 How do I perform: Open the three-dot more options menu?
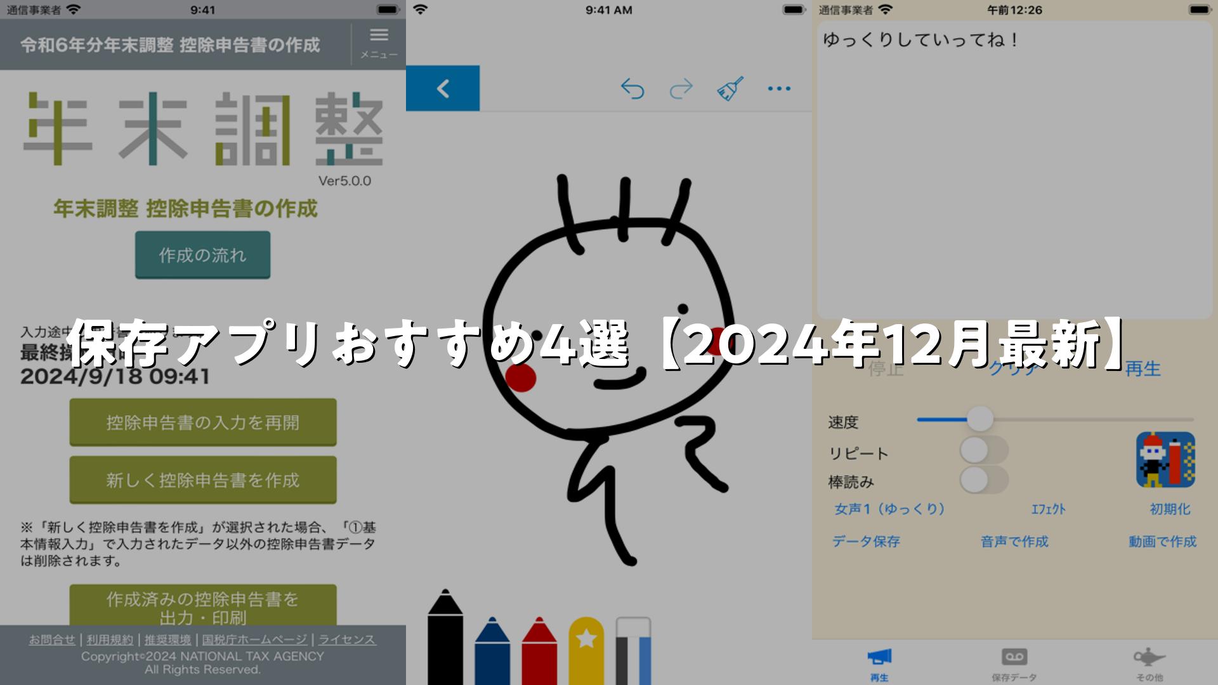779,89
